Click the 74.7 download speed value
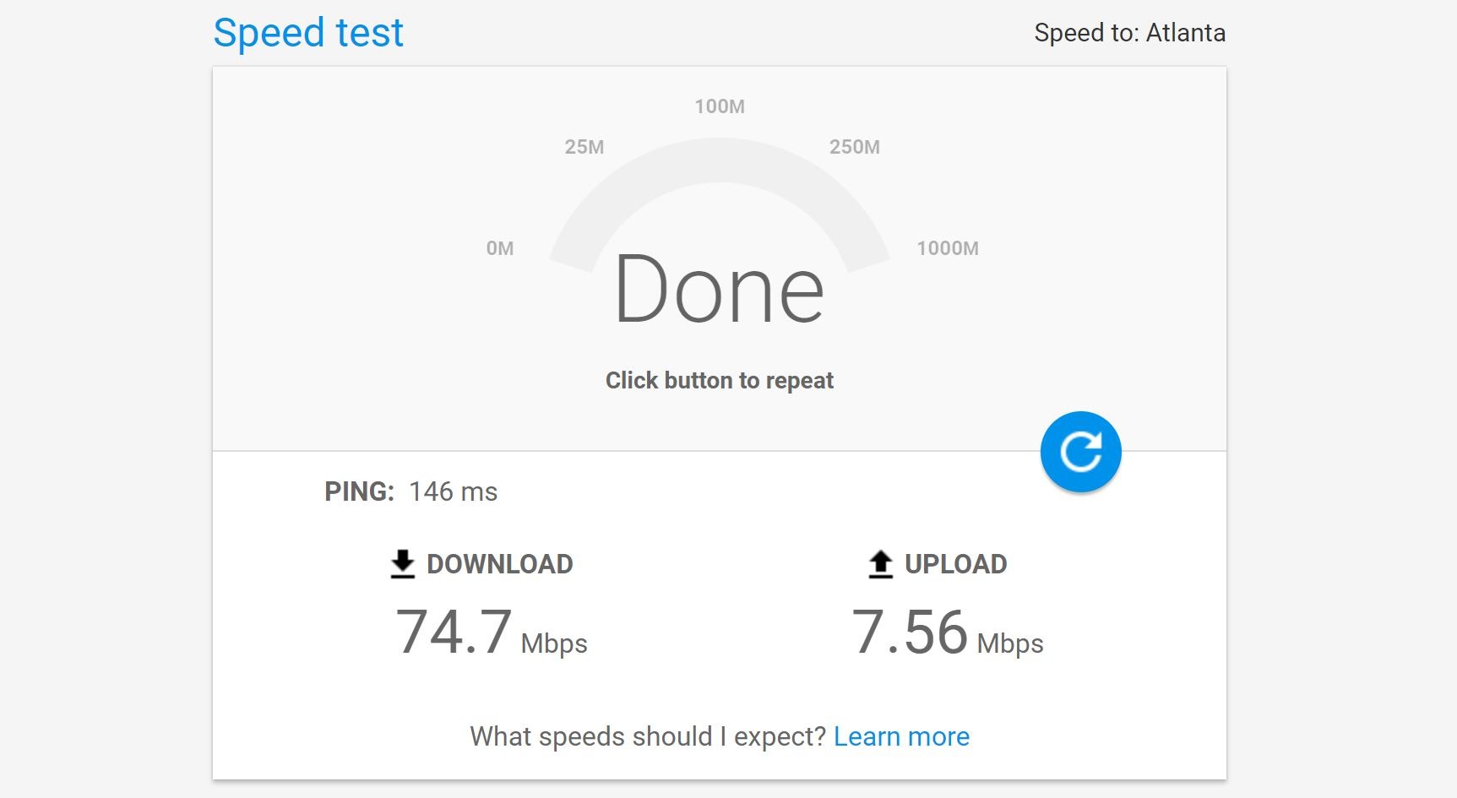 [x=454, y=632]
